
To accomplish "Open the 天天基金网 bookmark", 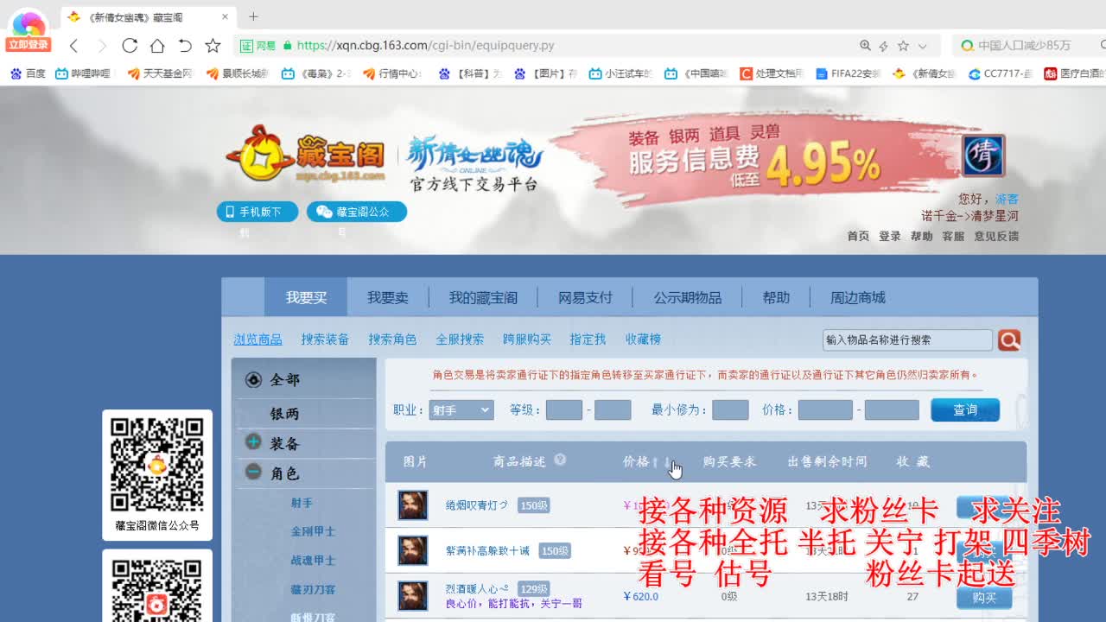I will pos(161,74).
